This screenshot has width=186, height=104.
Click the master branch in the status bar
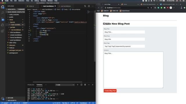pos(5,103)
